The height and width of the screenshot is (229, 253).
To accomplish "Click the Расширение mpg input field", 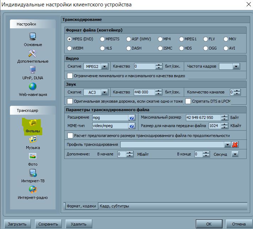I will [110, 118].
